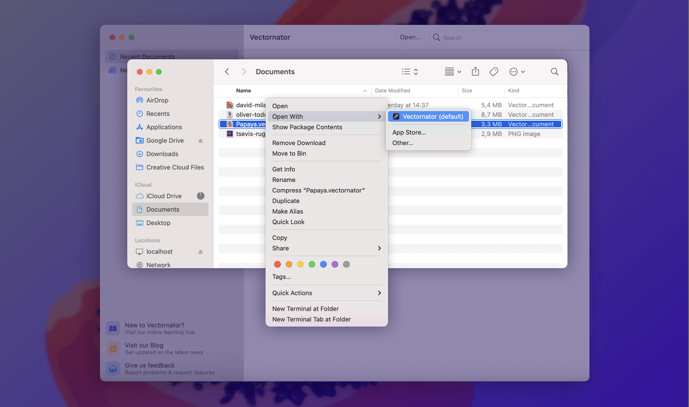This screenshot has width=689, height=407.
Task: Apply the red tag color
Action: tap(278, 264)
